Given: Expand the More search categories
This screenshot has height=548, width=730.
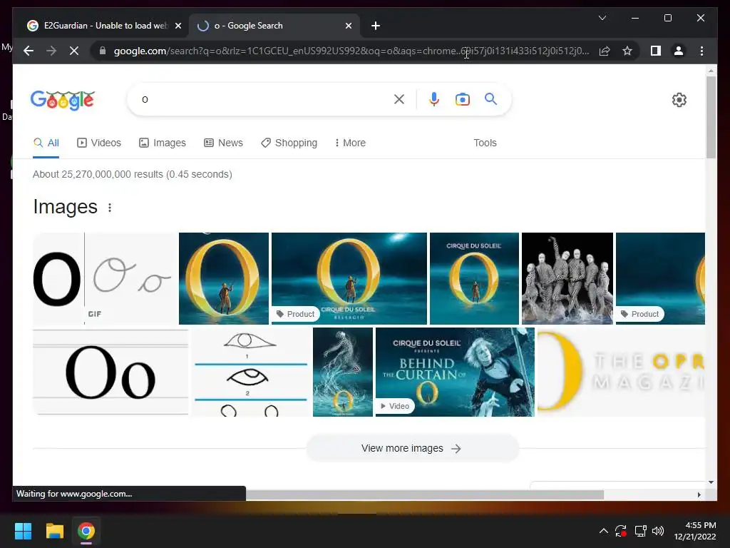Looking at the screenshot, I should pyautogui.click(x=350, y=143).
